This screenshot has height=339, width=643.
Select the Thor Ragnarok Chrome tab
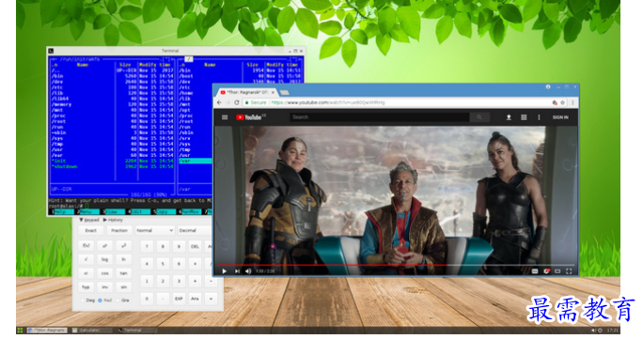247,93
